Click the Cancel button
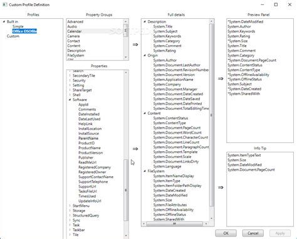The image size is (297, 239). [x=253, y=233]
